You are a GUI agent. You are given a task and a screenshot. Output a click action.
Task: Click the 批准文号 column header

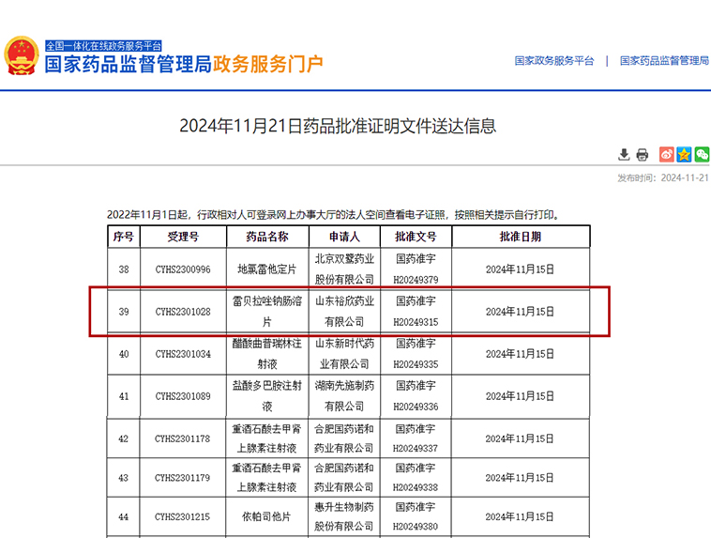[x=416, y=238]
